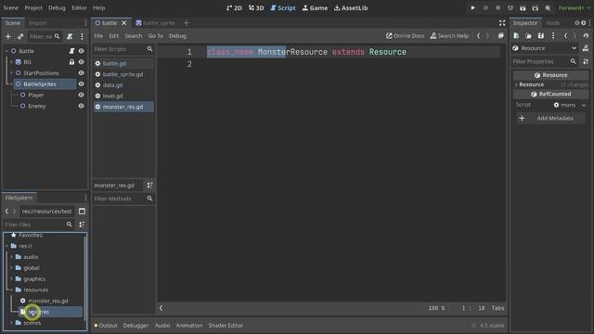
Task: Toggle visibility of BG node
Action: [81, 62]
